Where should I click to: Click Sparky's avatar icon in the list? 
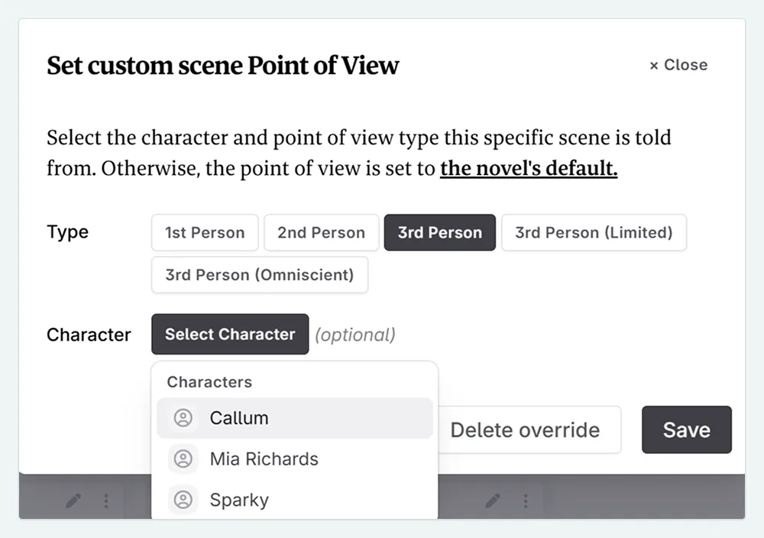click(x=182, y=500)
